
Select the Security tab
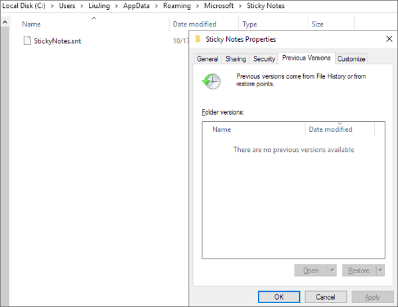[264, 59]
